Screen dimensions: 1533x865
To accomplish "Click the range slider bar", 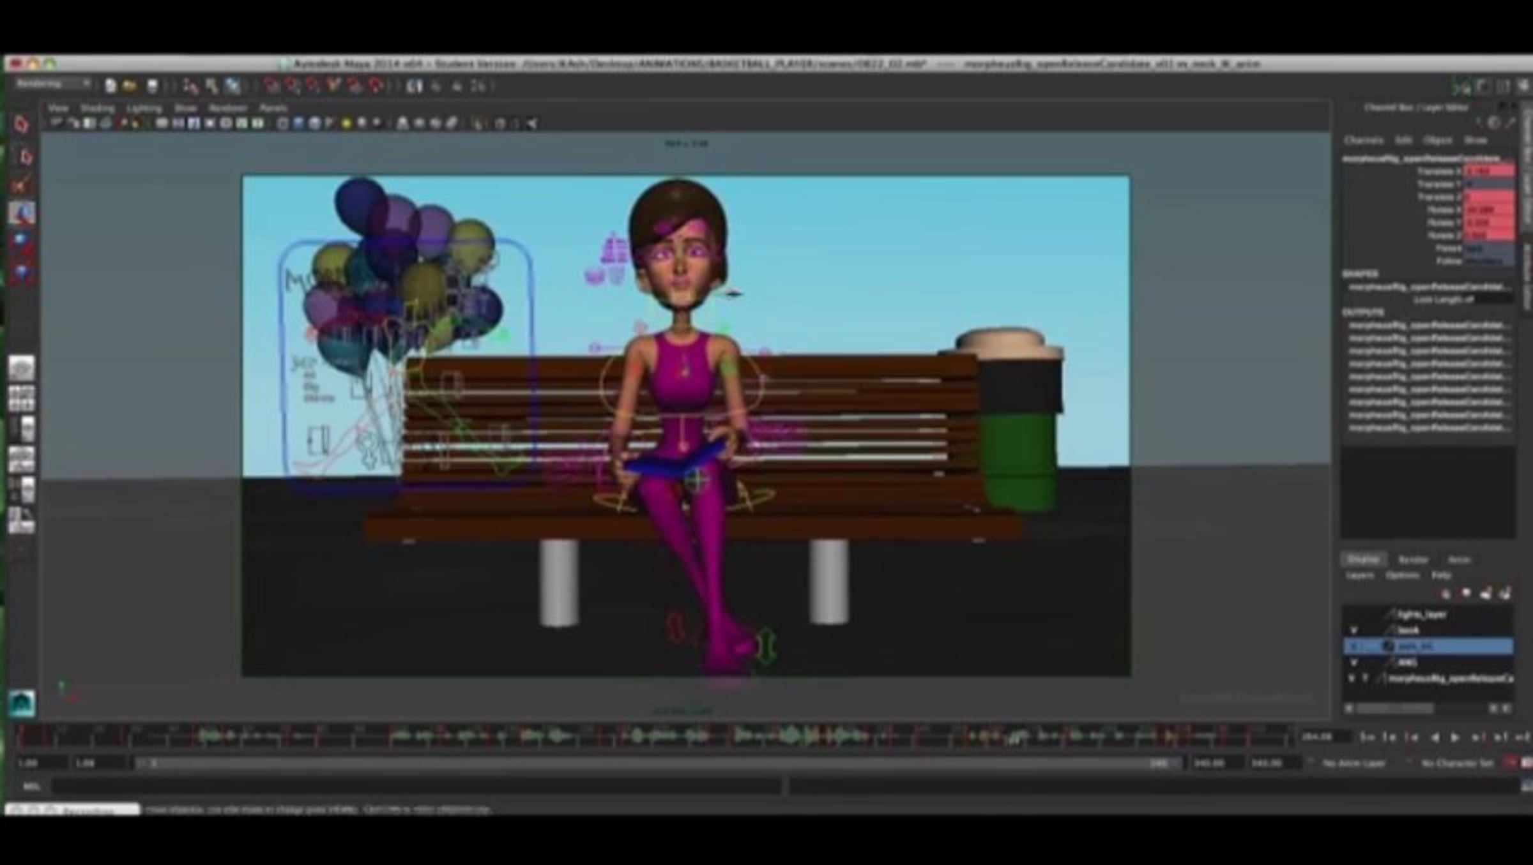I will [658, 763].
